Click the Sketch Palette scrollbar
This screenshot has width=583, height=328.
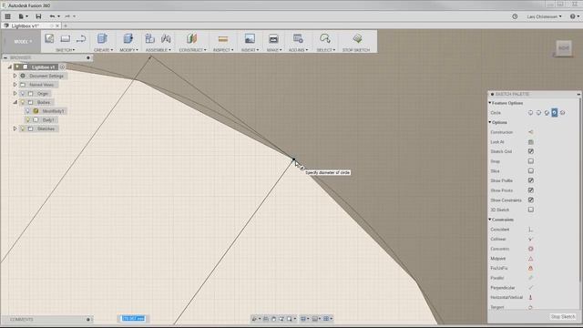click(x=580, y=190)
